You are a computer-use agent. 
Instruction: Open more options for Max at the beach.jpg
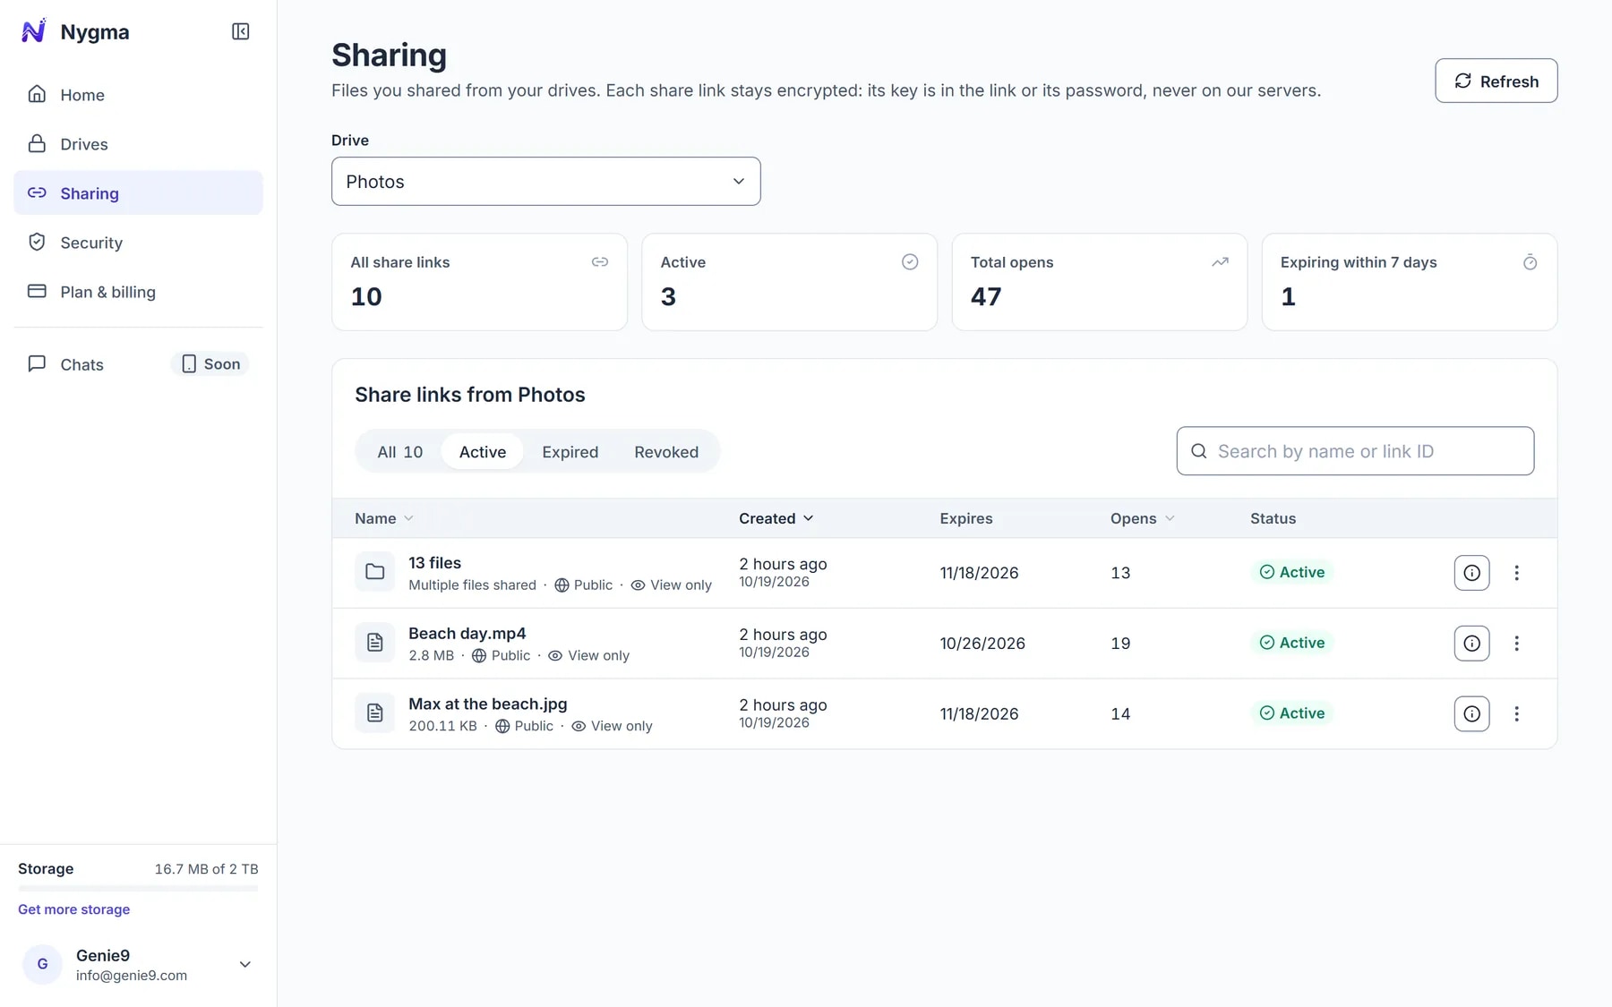click(x=1516, y=714)
